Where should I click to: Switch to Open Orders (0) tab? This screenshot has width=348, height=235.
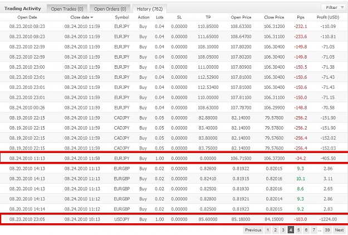[110, 9]
